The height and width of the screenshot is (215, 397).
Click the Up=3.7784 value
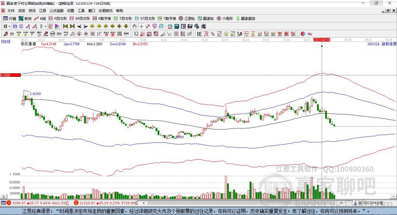[x=72, y=44]
